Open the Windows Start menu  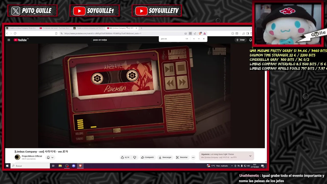(7, 166)
